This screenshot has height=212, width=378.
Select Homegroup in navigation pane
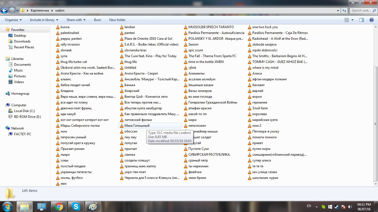tap(20, 94)
